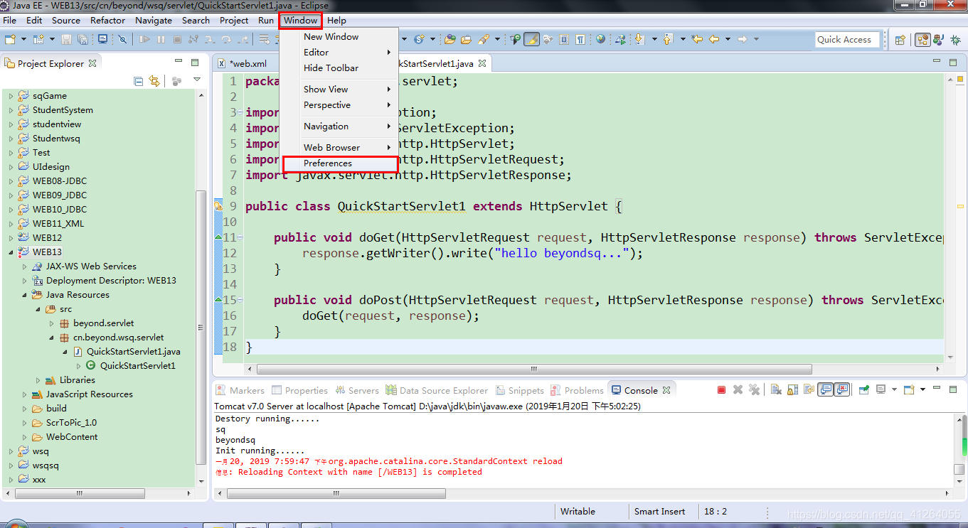
Task: Open the Help menu
Action: click(x=336, y=21)
